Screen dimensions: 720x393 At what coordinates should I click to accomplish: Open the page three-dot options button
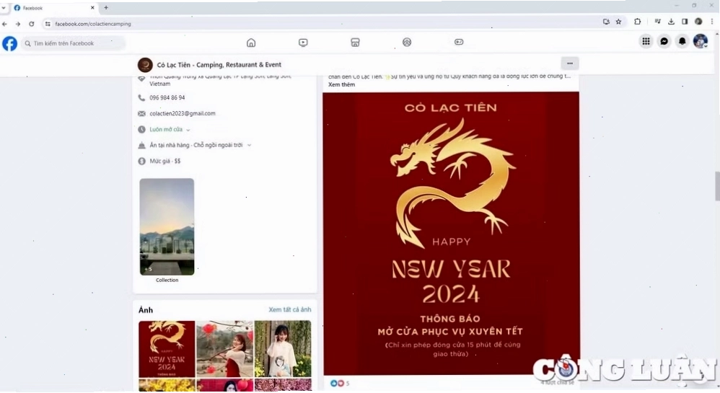tap(570, 63)
